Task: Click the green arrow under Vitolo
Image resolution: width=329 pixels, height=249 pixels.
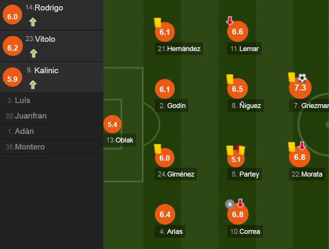Action: 33,53
